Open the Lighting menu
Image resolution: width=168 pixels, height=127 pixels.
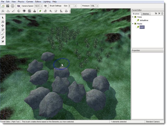click(47, 2)
